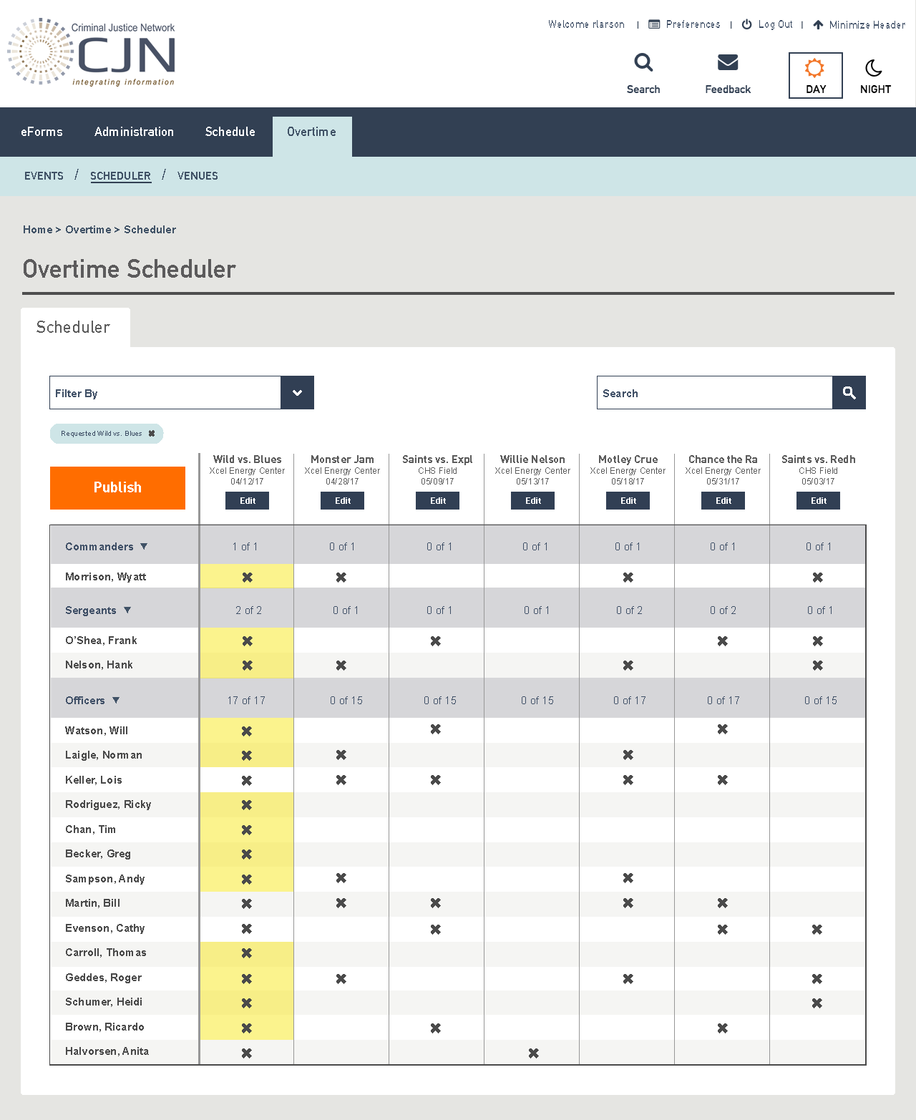
Task: Click X for Keller, Lois under Chance the Ra
Action: click(723, 779)
